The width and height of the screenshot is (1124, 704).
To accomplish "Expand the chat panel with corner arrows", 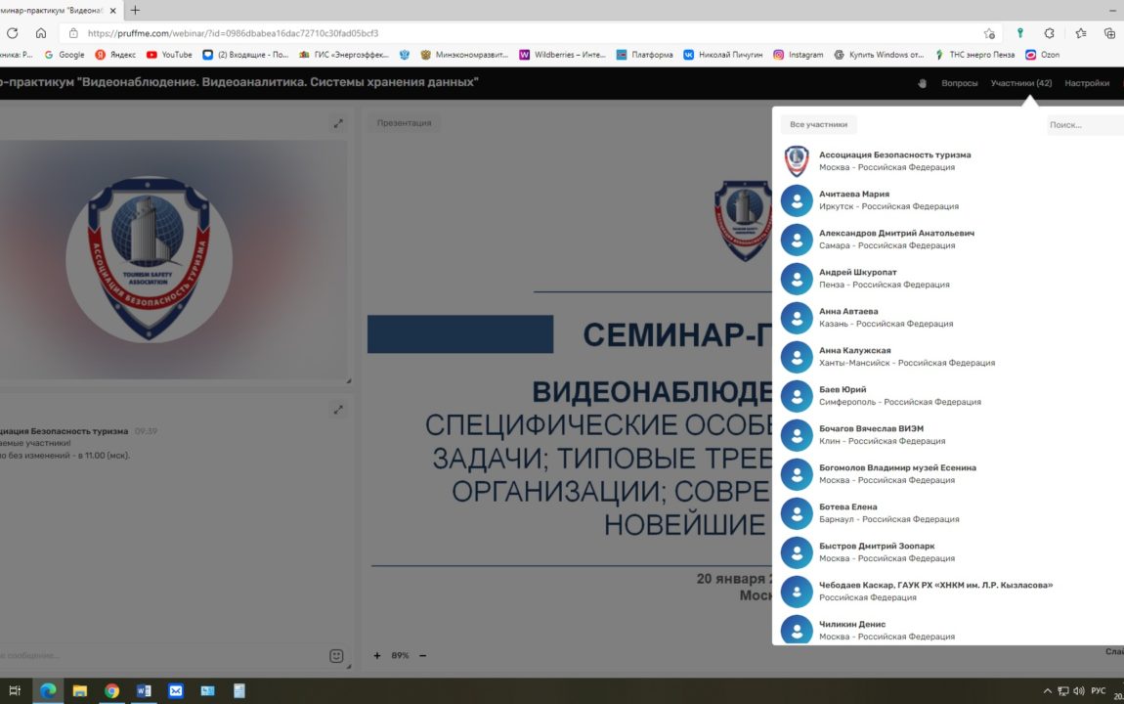I will (x=338, y=410).
